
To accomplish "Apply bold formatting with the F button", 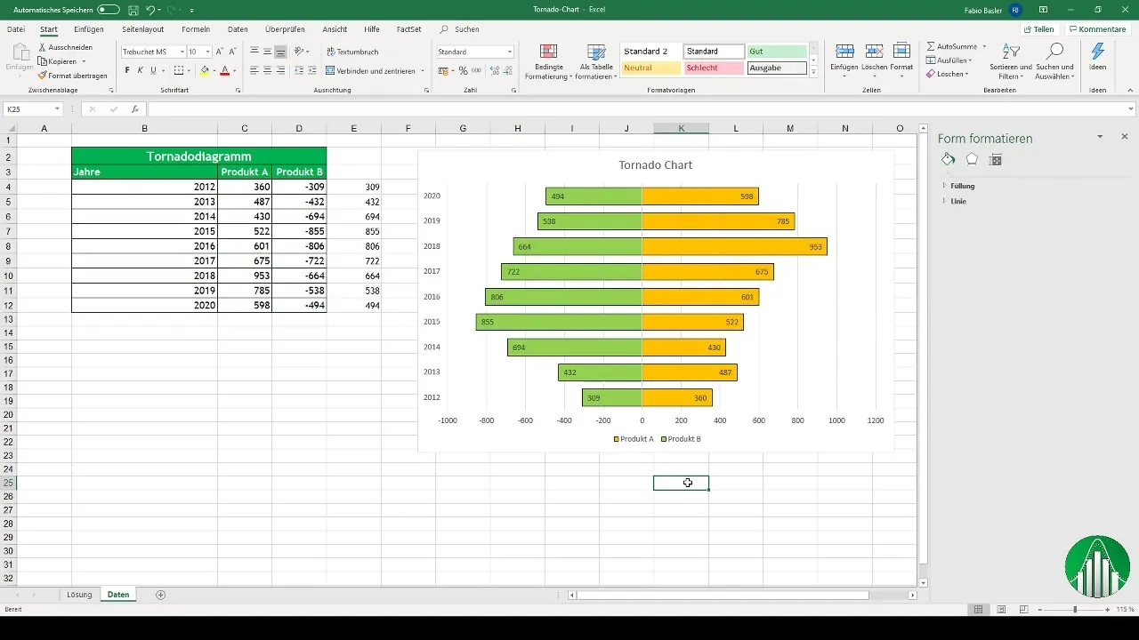I will point(127,70).
